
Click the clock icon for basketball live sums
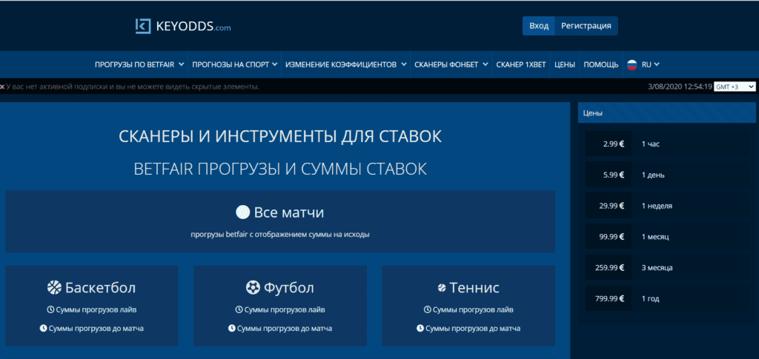(x=50, y=309)
